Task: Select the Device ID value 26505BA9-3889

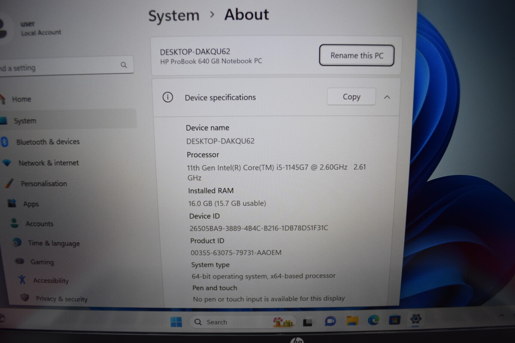Action: pyautogui.click(x=259, y=228)
